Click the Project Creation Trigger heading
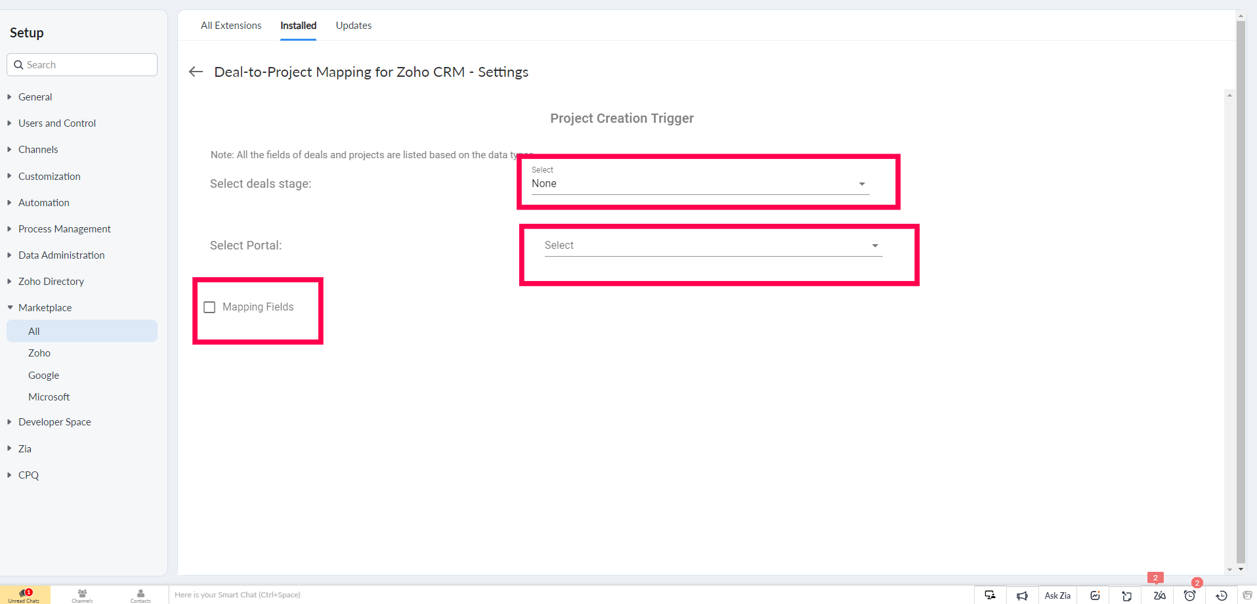This screenshot has height=604, width=1257. (x=622, y=118)
